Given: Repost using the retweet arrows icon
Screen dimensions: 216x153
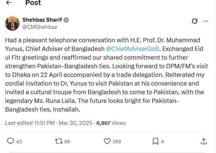Looking at the screenshot, I should coord(59,141).
